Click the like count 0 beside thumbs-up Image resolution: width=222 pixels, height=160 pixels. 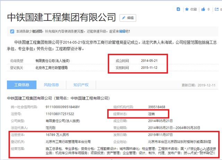tap(208, 9)
